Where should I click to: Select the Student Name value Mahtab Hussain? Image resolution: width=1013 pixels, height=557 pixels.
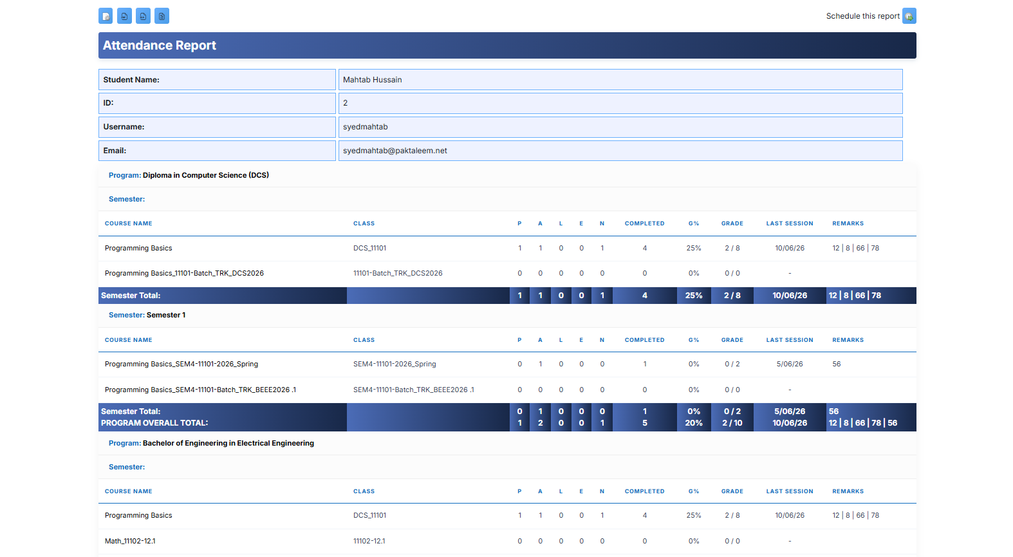(620, 80)
